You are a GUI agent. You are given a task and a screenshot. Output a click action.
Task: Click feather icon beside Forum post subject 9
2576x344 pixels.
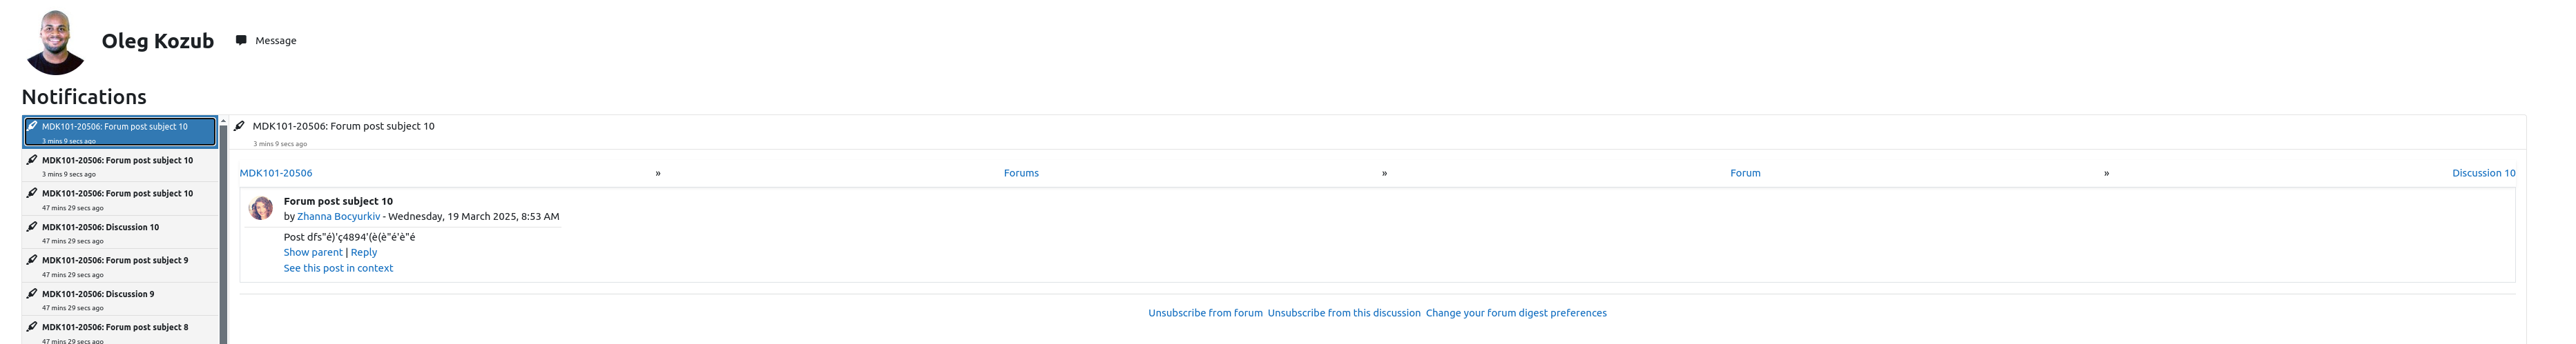[32, 259]
